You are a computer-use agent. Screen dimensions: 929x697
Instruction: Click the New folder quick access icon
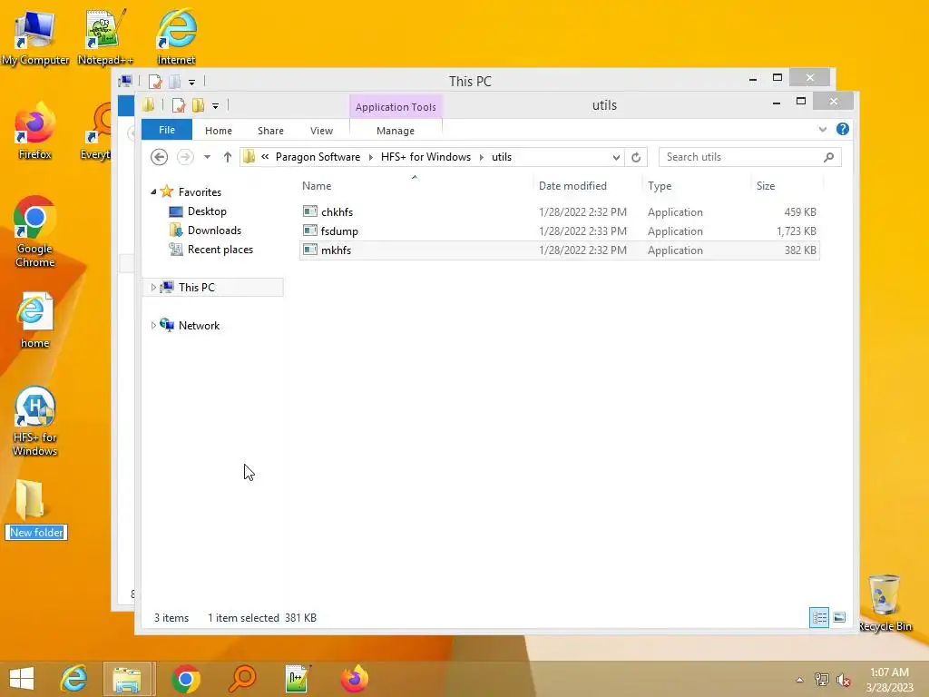(x=198, y=105)
